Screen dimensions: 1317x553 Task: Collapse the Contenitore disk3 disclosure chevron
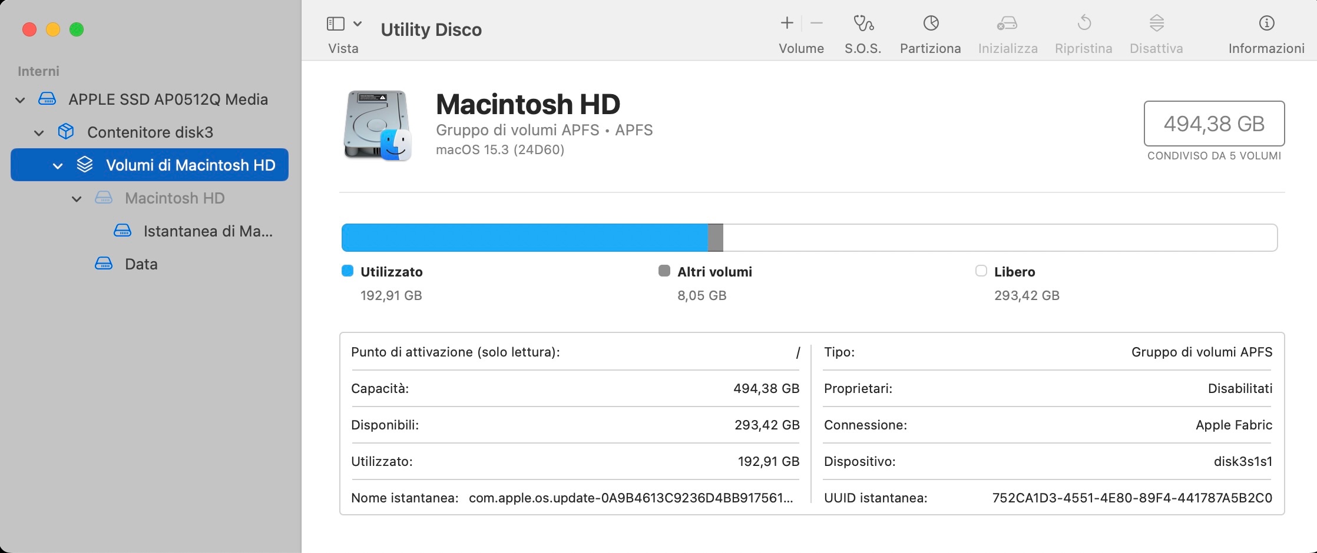click(39, 133)
